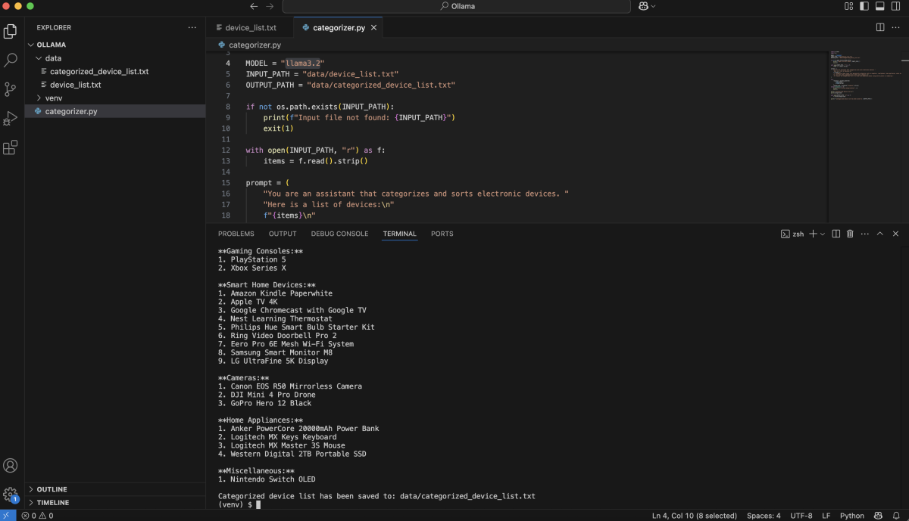
Task: Select the TERMINAL panel tab
Action: point(399,234)
